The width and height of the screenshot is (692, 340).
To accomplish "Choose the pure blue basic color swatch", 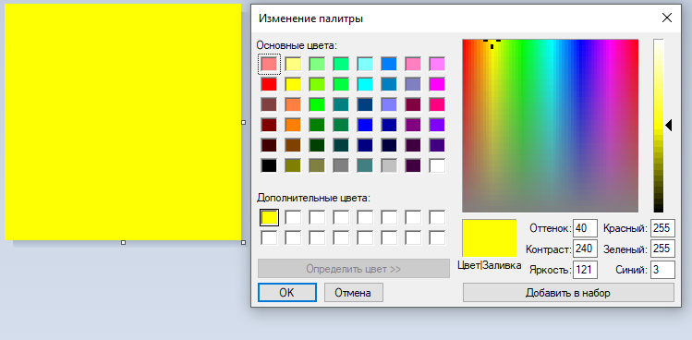I will coord(365,125).
